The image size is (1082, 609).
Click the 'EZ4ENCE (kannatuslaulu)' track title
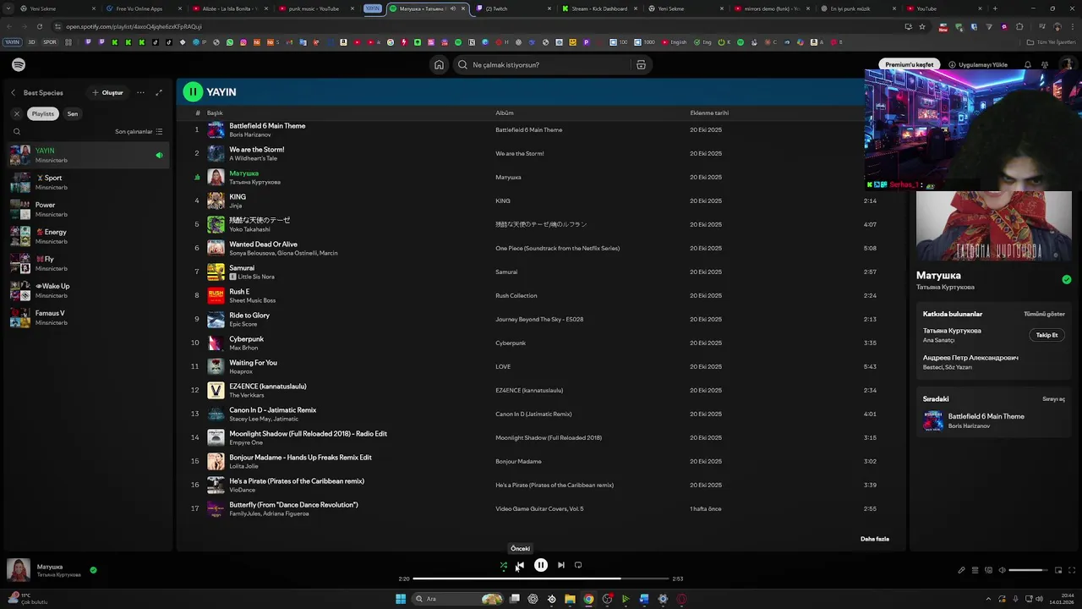[x=268, y=387]
